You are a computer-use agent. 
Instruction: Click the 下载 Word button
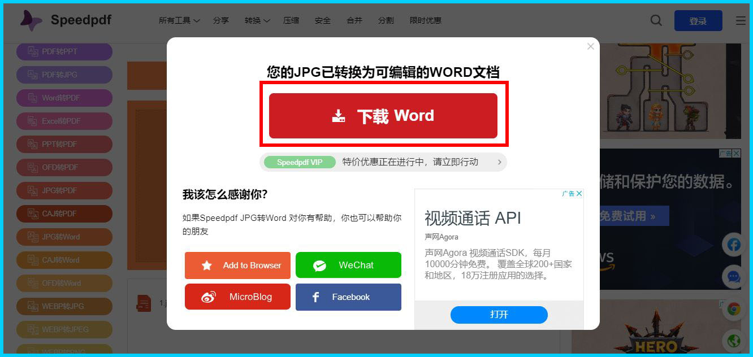383,115
